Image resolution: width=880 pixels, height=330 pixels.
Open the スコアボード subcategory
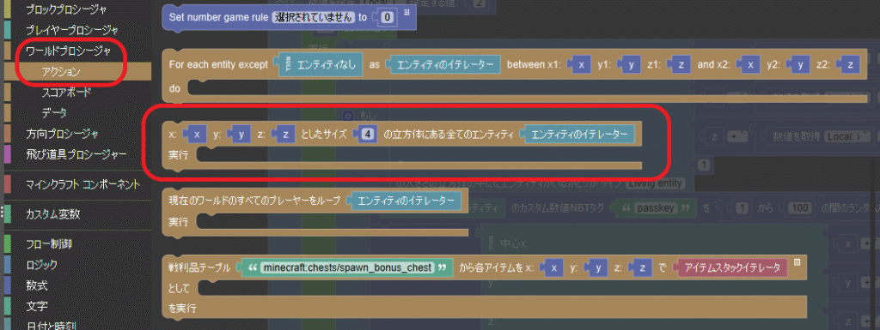pos(66,93)
